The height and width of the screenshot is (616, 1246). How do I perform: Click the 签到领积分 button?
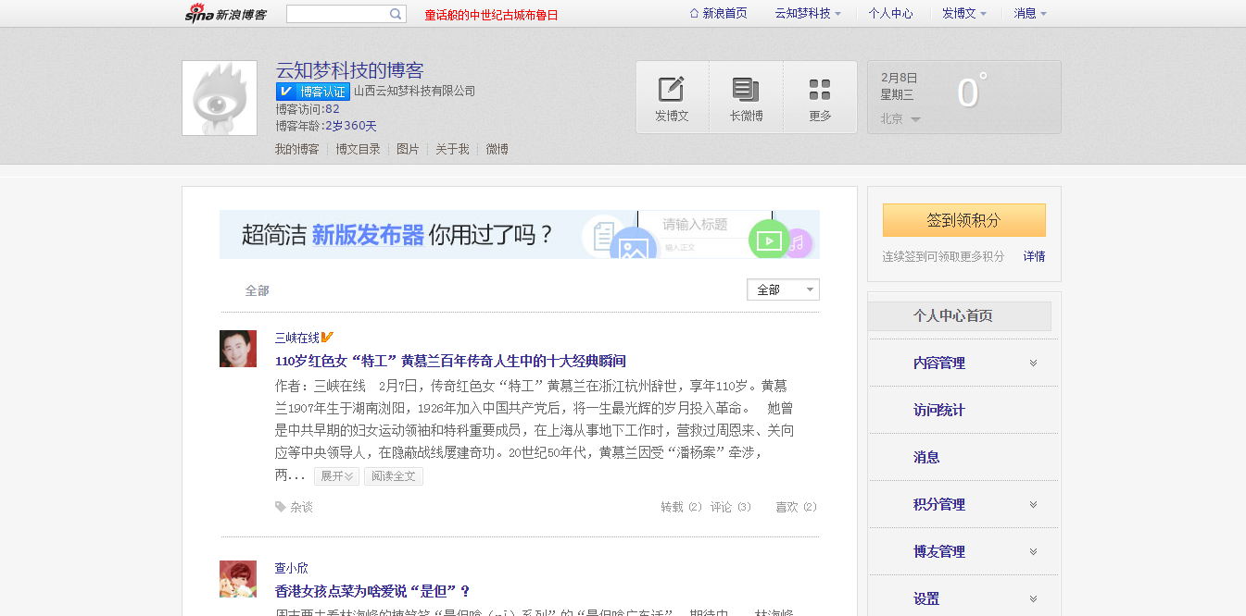(x=964, y=220)
